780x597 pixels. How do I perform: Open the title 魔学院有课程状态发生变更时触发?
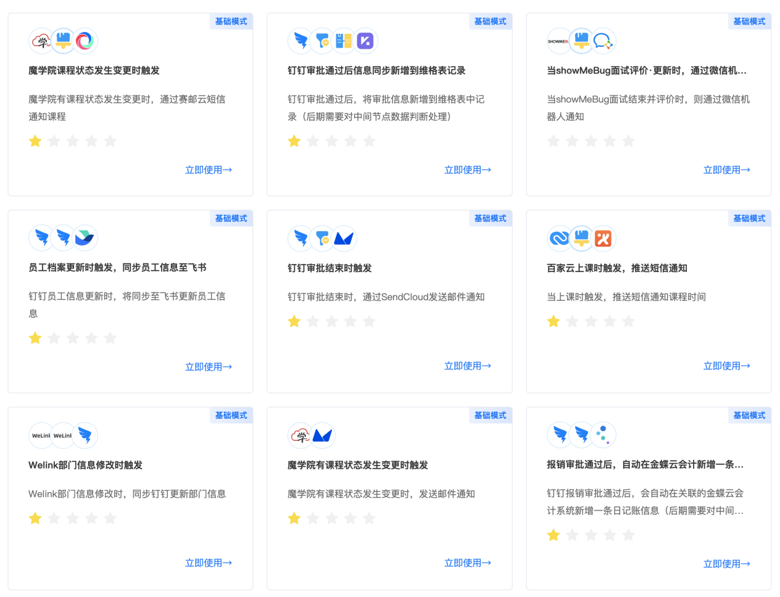(x=358, y=464)
